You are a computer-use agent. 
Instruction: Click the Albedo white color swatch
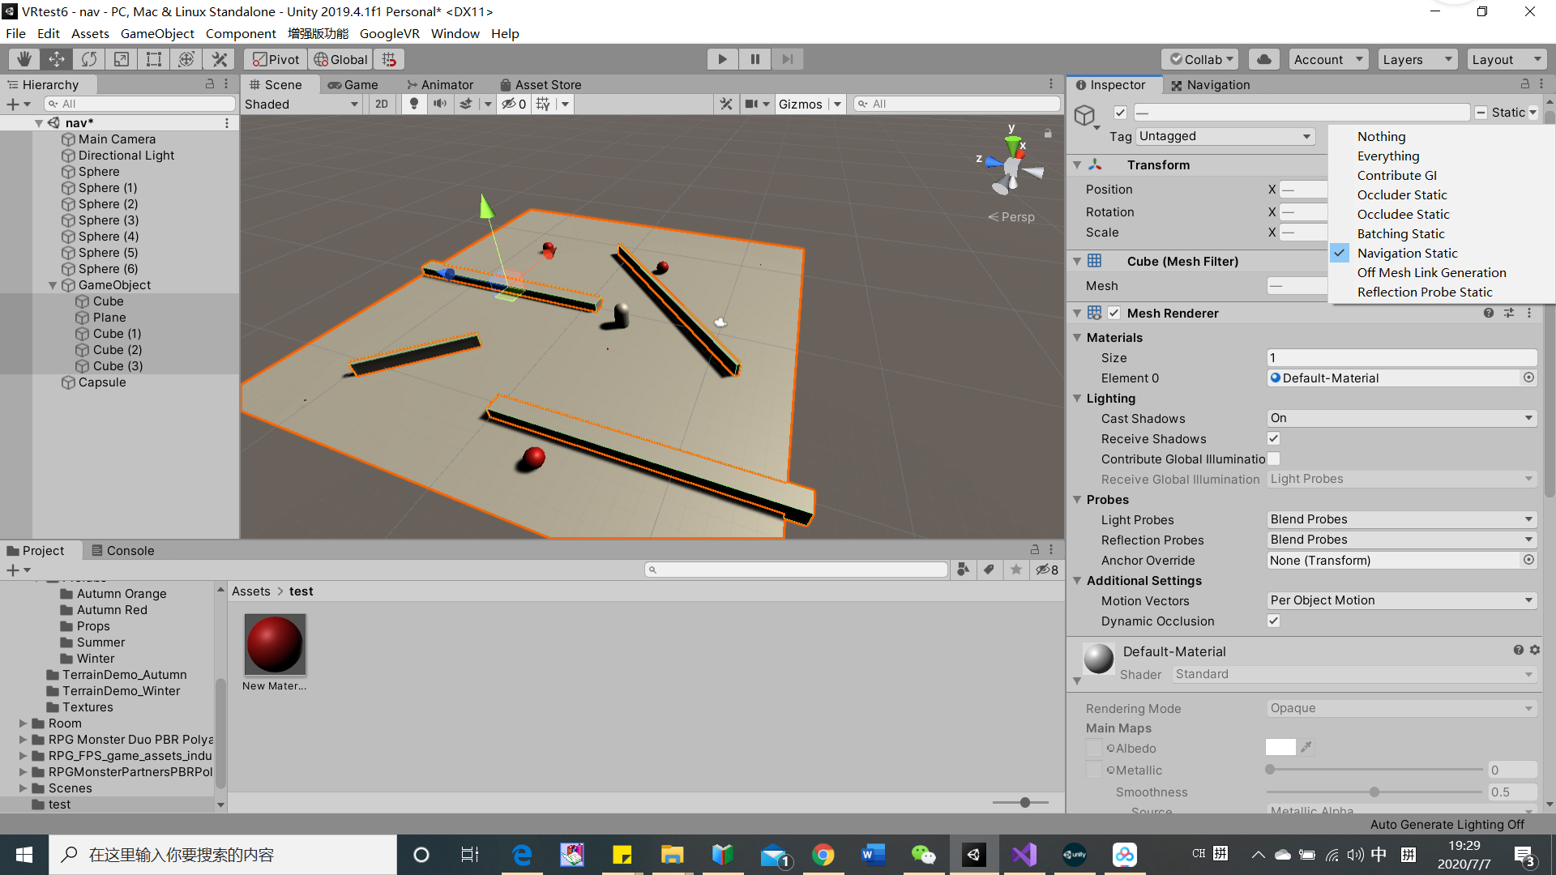tap(1280, 748)
